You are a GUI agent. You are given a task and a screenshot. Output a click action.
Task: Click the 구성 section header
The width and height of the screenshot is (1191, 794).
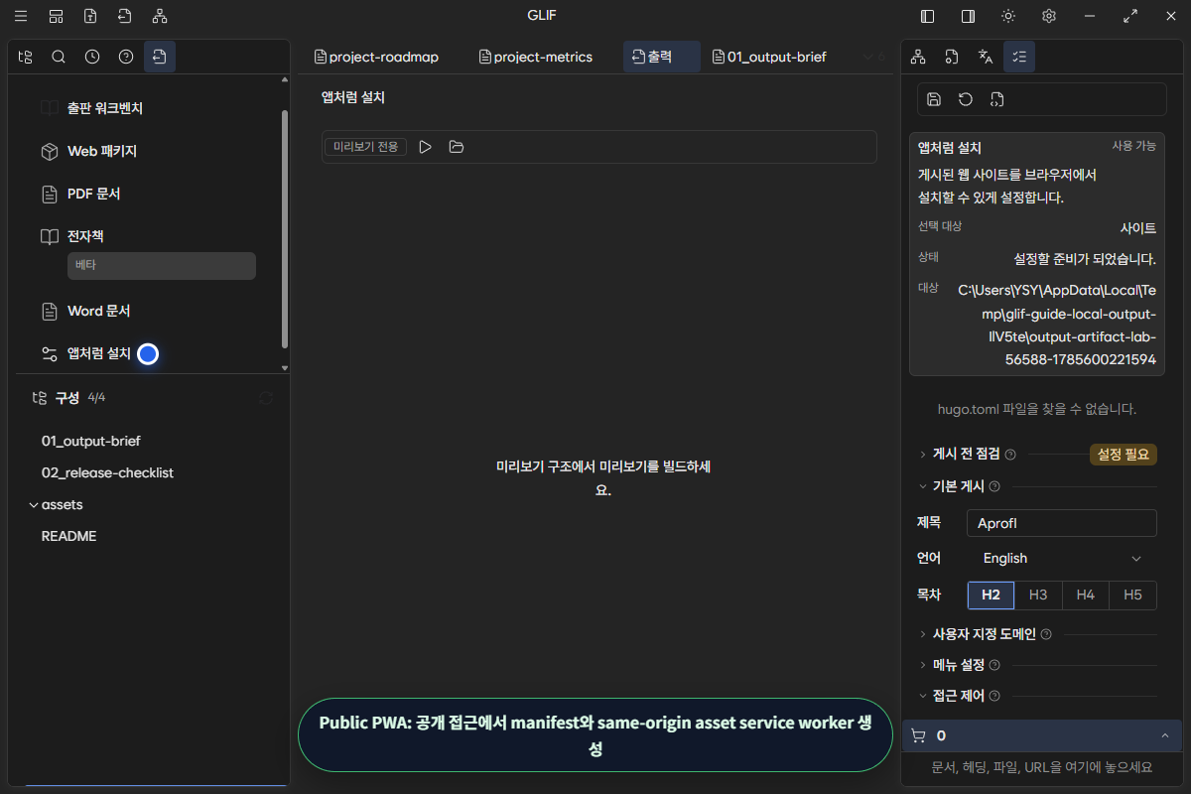tap(67, 398)
